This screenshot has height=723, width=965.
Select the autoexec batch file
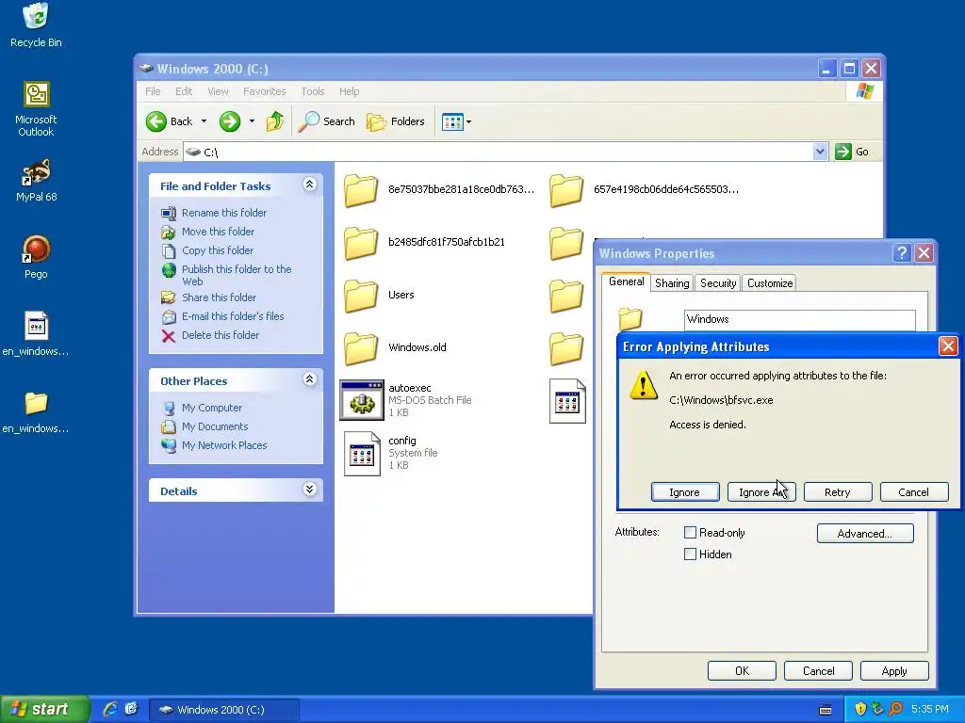point(406,400)
